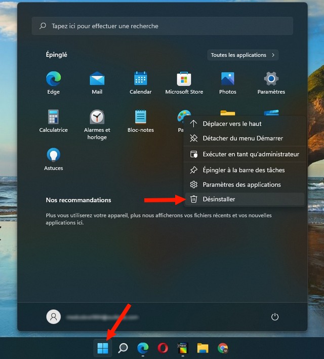Open the Bloc-notes app
The height and width of the screenshot is (359, 324).
(x=140, y=121)
